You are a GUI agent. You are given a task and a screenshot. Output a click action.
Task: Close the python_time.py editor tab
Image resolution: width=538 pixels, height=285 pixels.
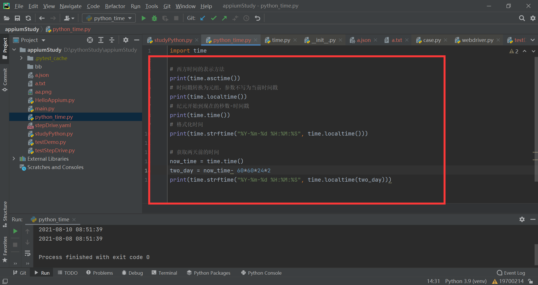(256, 40)
